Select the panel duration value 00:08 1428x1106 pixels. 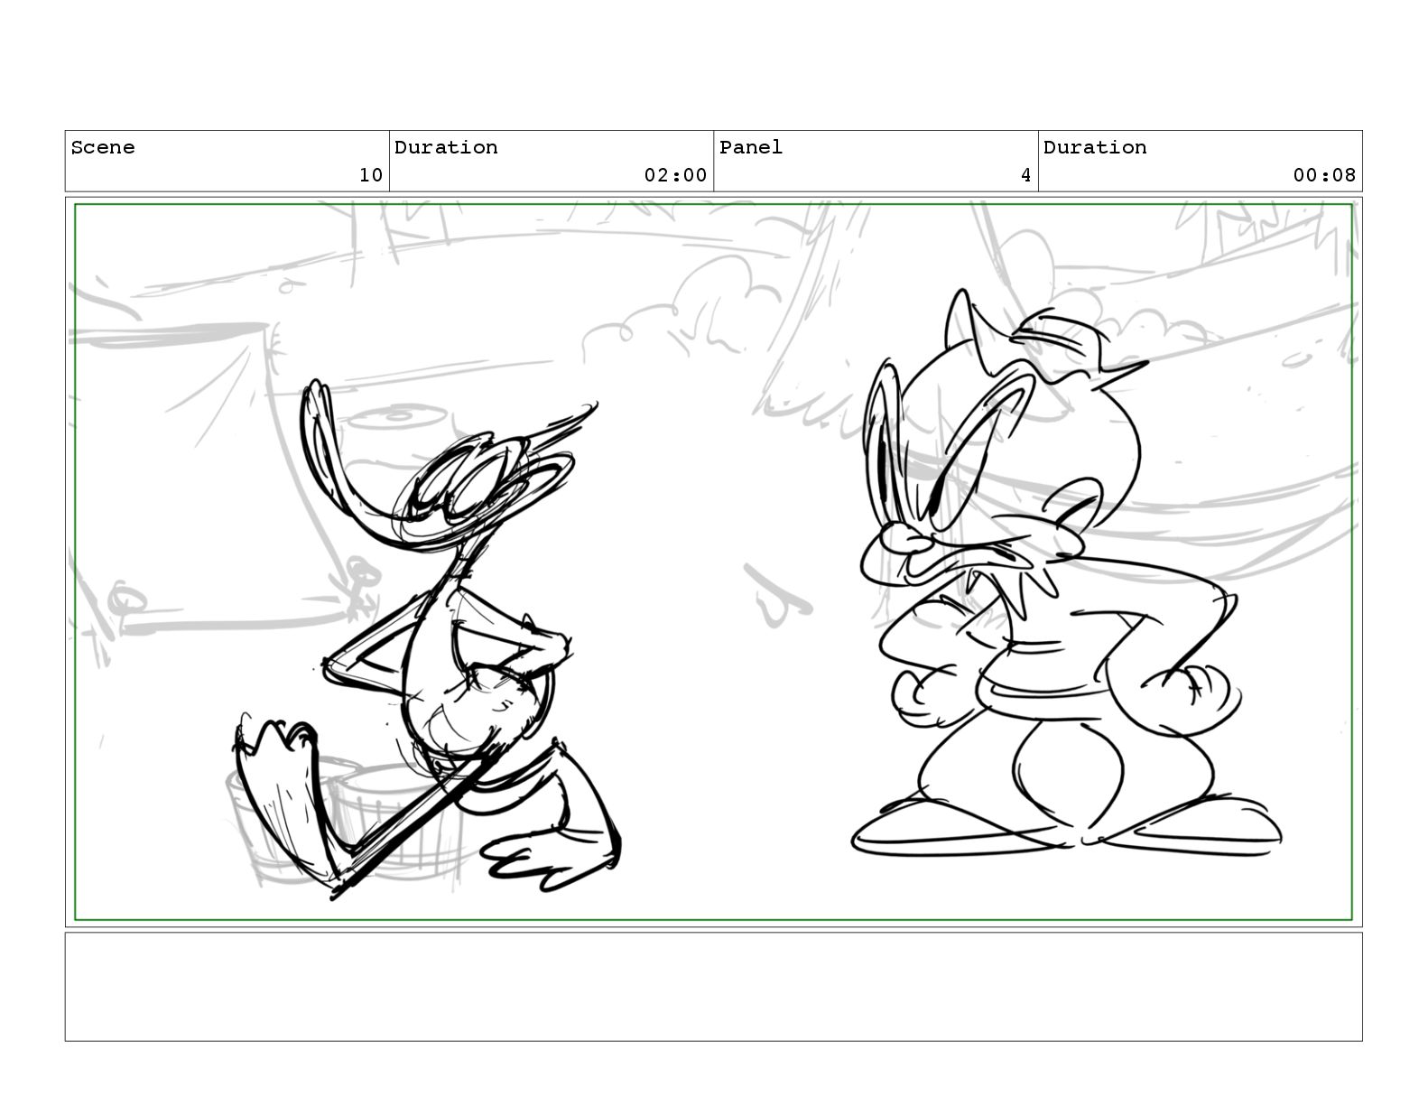pos(1324,175)
